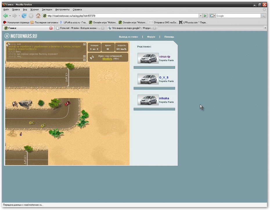The image size is (270, 210).
Task: Click the browser Forward arrow button
Action: [x=15, y=16]
